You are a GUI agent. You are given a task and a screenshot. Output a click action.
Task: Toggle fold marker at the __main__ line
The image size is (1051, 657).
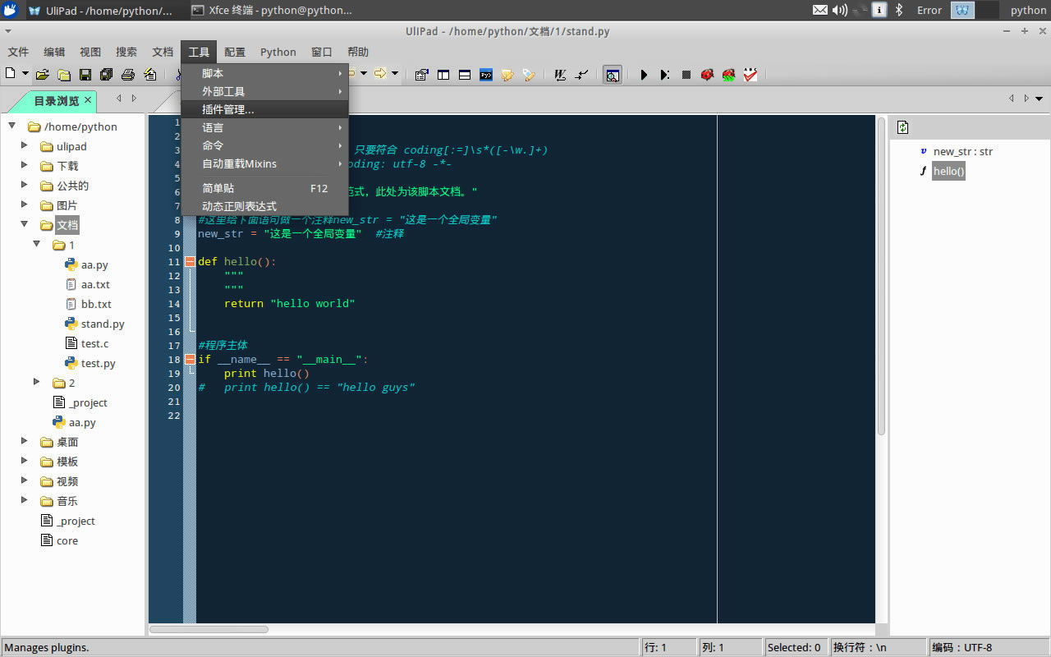pyautogui.click(x=190, y=359)
